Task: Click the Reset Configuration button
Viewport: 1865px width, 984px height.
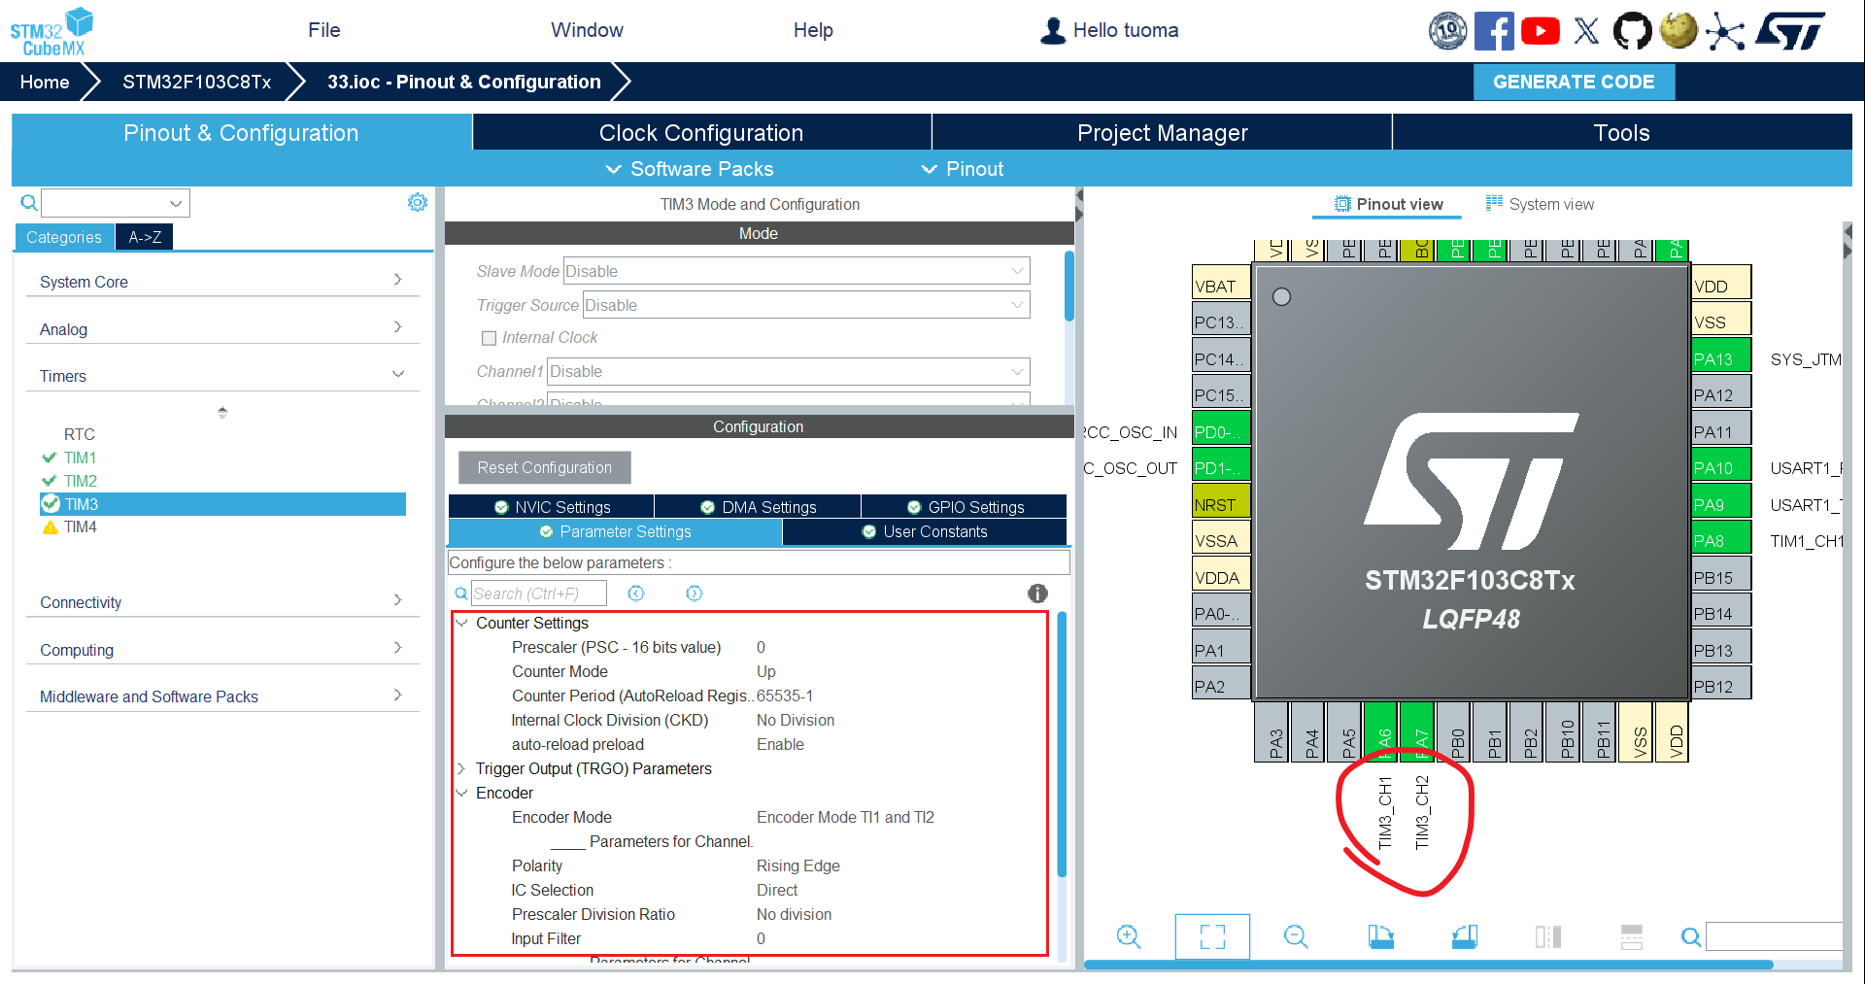Action: [545, 467]
